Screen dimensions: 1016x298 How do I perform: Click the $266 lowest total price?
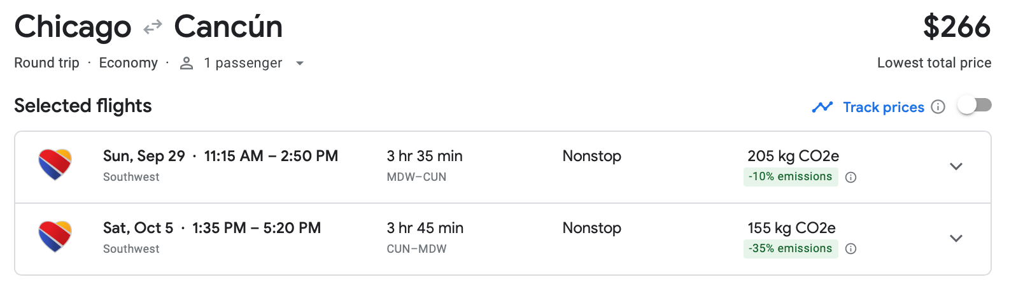[x=956, y=27]
